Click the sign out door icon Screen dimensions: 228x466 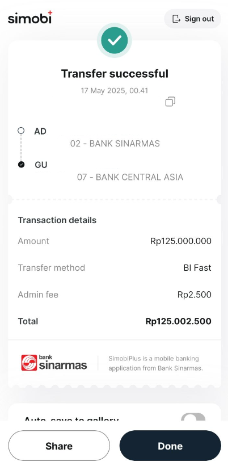[x=176, y=19]
